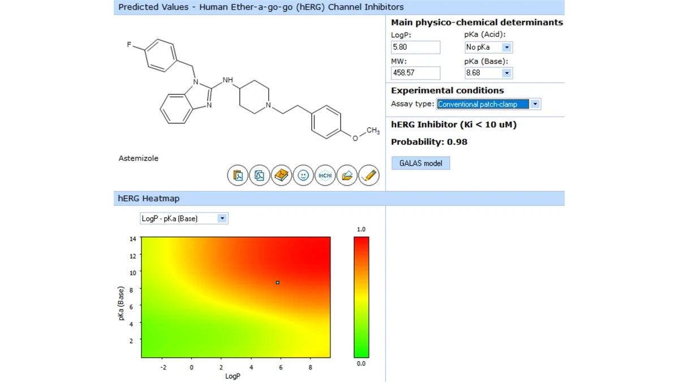
Task: Click the MW input field with 458.57
Action: coord(415,73)
